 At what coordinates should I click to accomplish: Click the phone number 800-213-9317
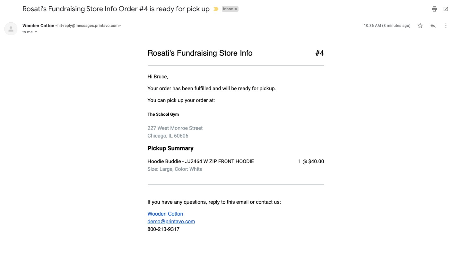pyautogui.click(x=163, y=229)
